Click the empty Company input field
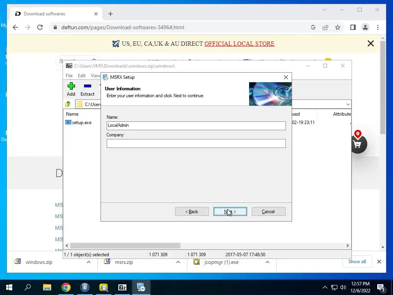The image size is (393, 295). click(x=196, y=143)
